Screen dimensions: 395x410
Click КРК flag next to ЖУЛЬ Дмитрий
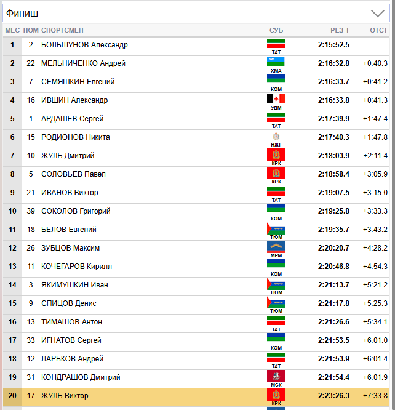point(276,154)
